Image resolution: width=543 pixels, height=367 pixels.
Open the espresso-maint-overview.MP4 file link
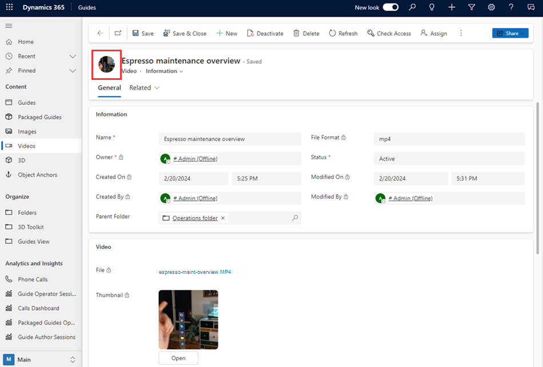click(194, 272)
